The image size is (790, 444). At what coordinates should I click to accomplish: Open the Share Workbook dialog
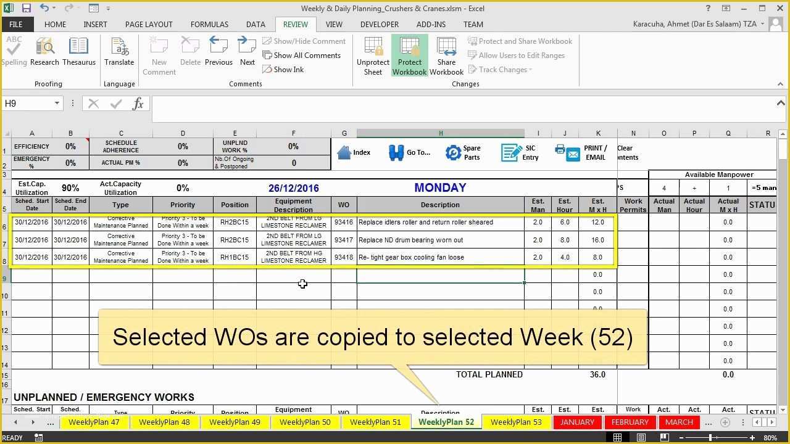(446, 55)
